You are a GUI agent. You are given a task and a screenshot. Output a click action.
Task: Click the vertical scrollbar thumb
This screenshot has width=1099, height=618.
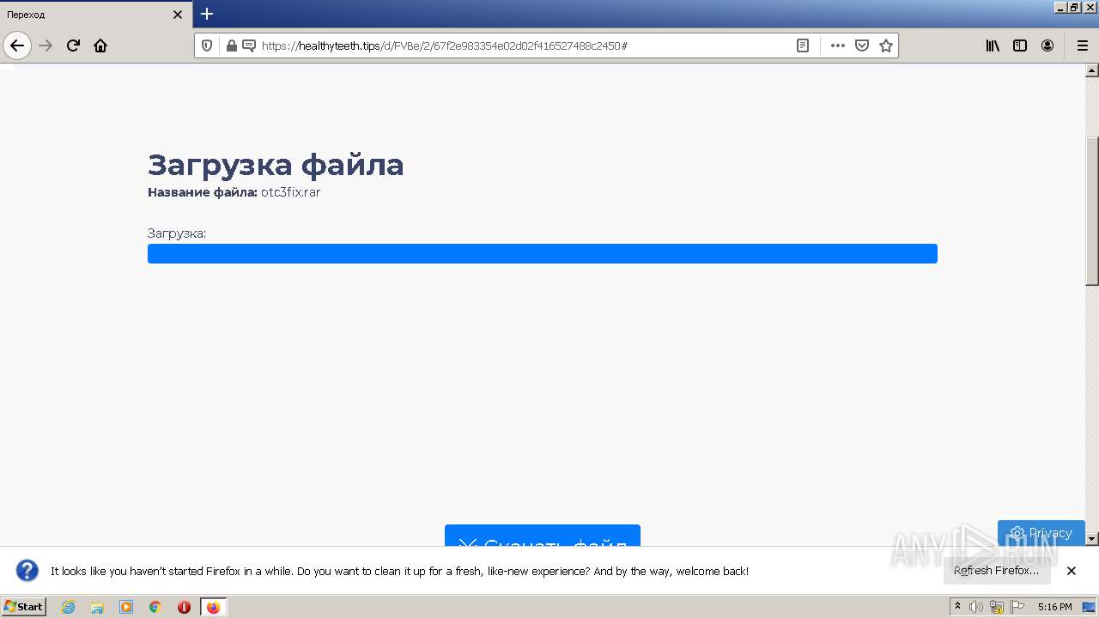coord(1092,210)
